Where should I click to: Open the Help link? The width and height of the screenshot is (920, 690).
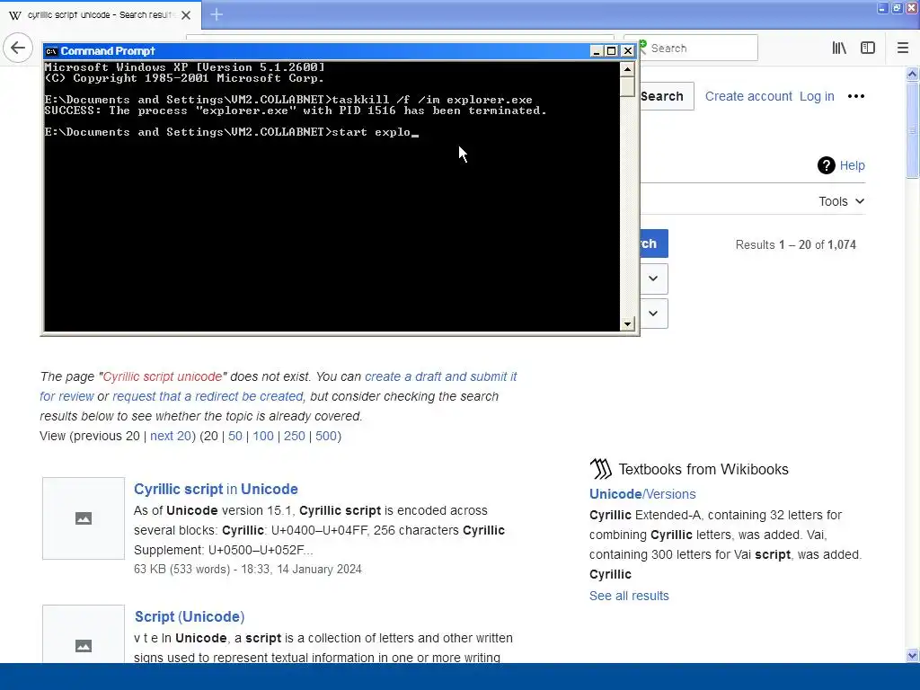852,165
